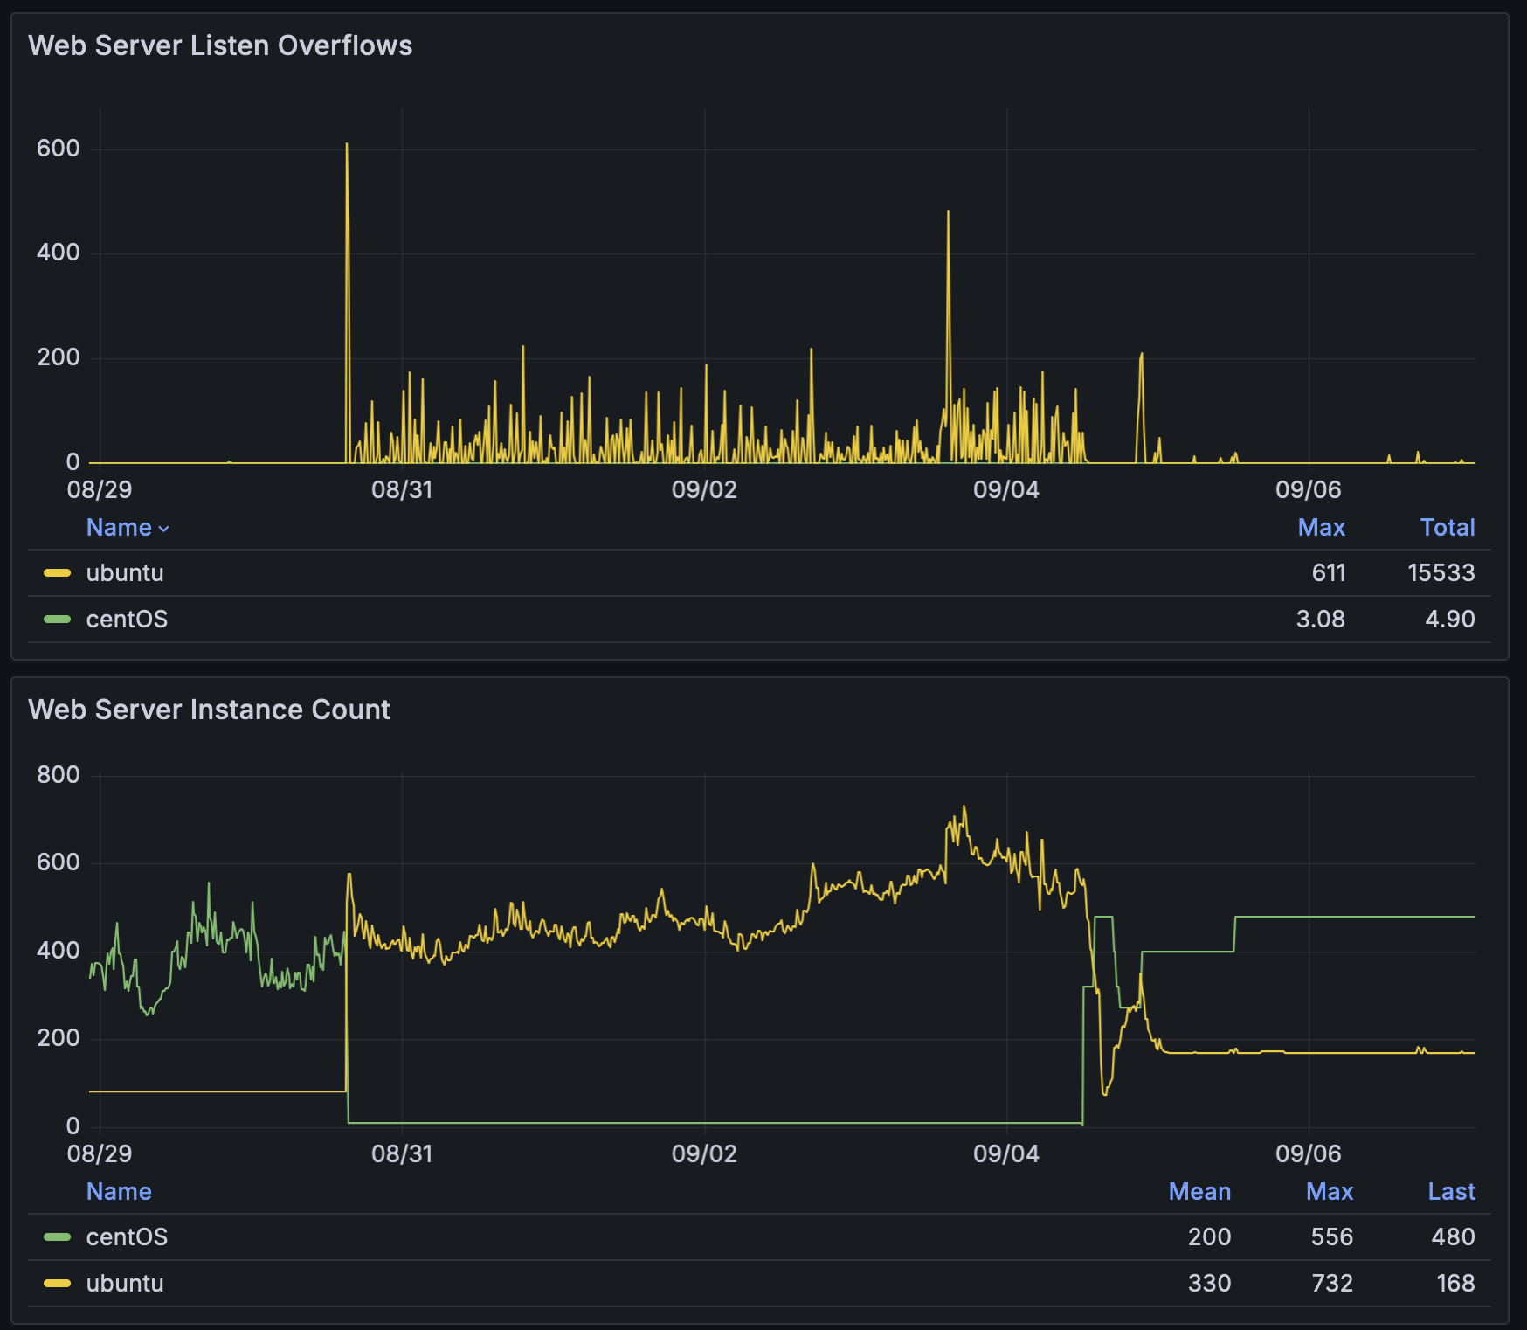The image size is (1527, 1330).
Task: Click the 09/04 x-axis label in overflows chart
Action: click(x=1006, y=489)
